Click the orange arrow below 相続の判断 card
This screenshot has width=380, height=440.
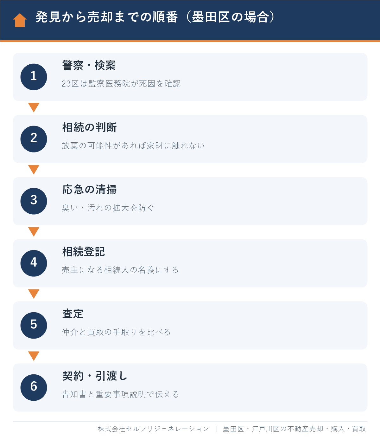click(x=34, y=170)
